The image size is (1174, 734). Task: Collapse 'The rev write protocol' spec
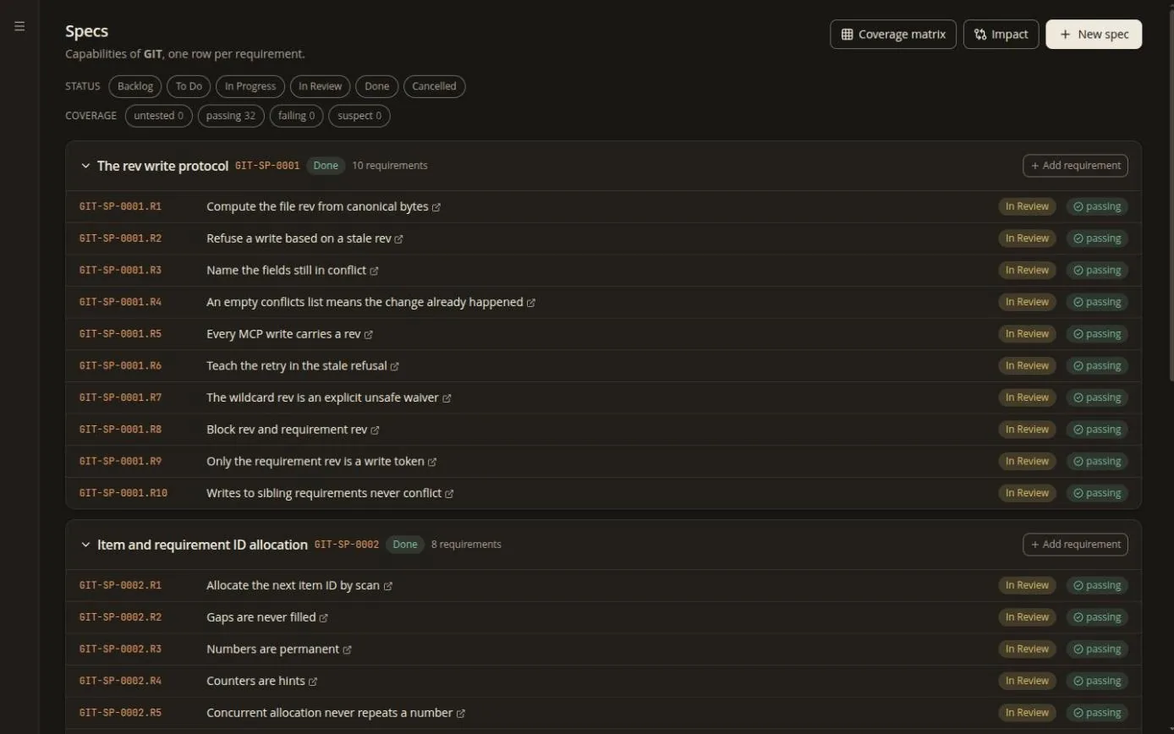click(85, 166)
